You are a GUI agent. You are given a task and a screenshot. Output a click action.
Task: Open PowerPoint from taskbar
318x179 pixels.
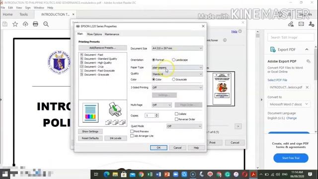click(x=167, y=175)
